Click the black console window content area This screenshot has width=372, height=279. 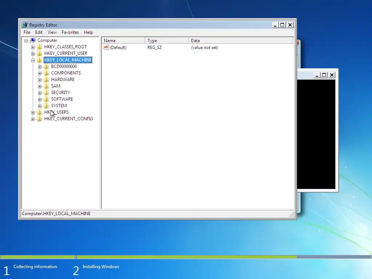[316, 134]
